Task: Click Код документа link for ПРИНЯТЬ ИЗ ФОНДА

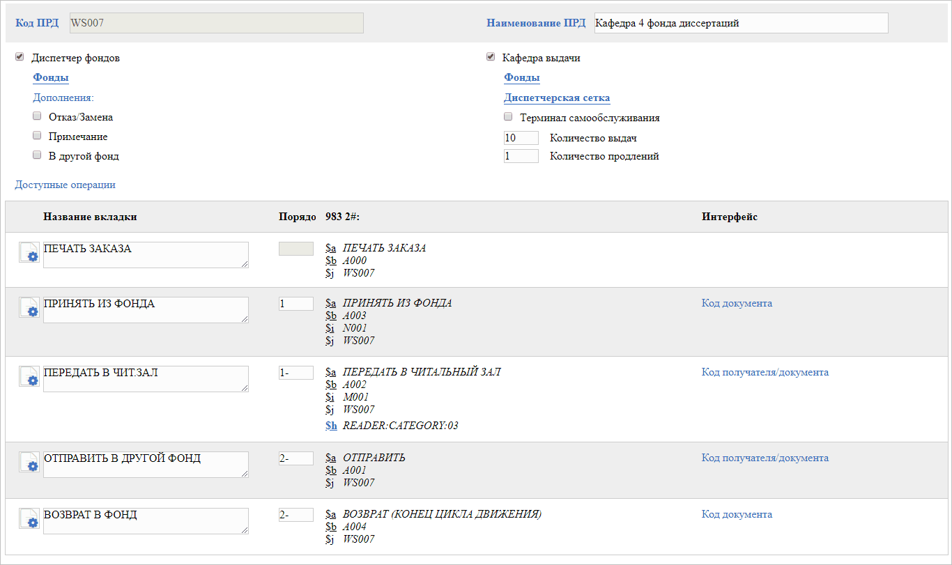Action: (737, 303)
